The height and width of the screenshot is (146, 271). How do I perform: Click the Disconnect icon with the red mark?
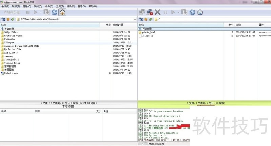[149, 12]
